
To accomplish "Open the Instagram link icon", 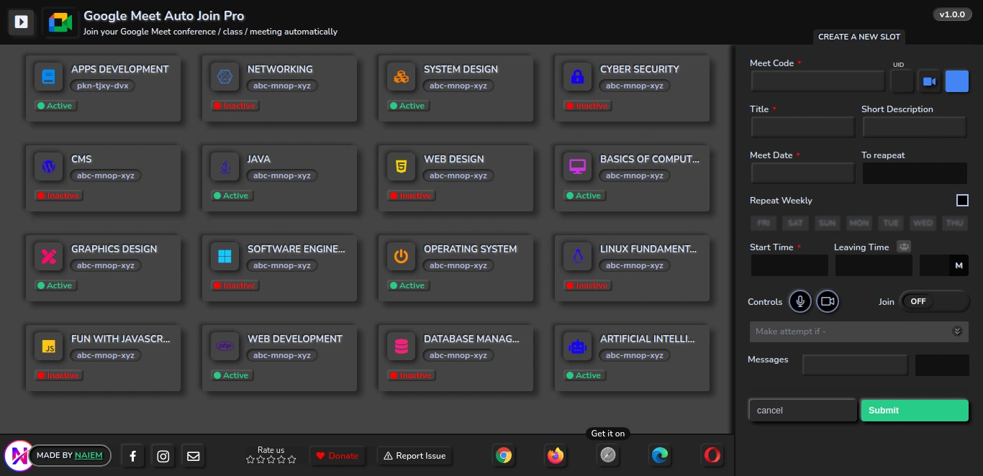I will (163, 456).
